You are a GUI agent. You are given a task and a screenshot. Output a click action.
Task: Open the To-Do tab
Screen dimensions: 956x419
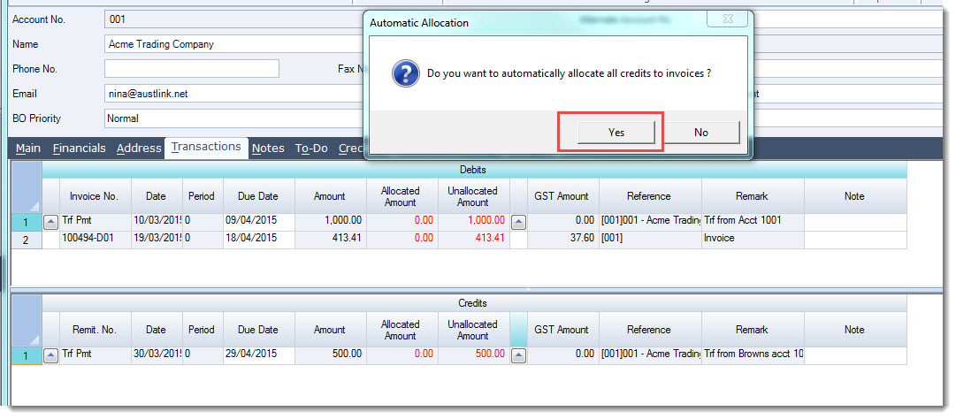click(x=311, y=148)
